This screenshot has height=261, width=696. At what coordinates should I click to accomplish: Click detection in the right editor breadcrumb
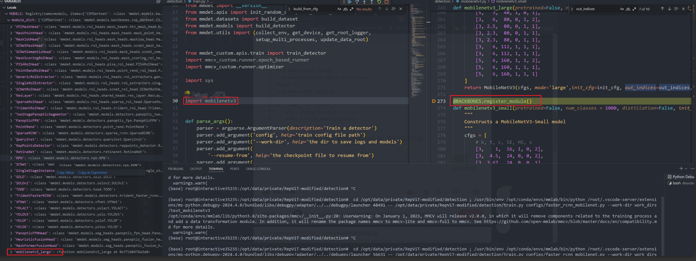pos(442,2)
